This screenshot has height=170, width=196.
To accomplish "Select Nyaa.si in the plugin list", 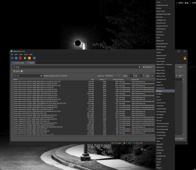I will pyautogui.click(x=165, y=82).
